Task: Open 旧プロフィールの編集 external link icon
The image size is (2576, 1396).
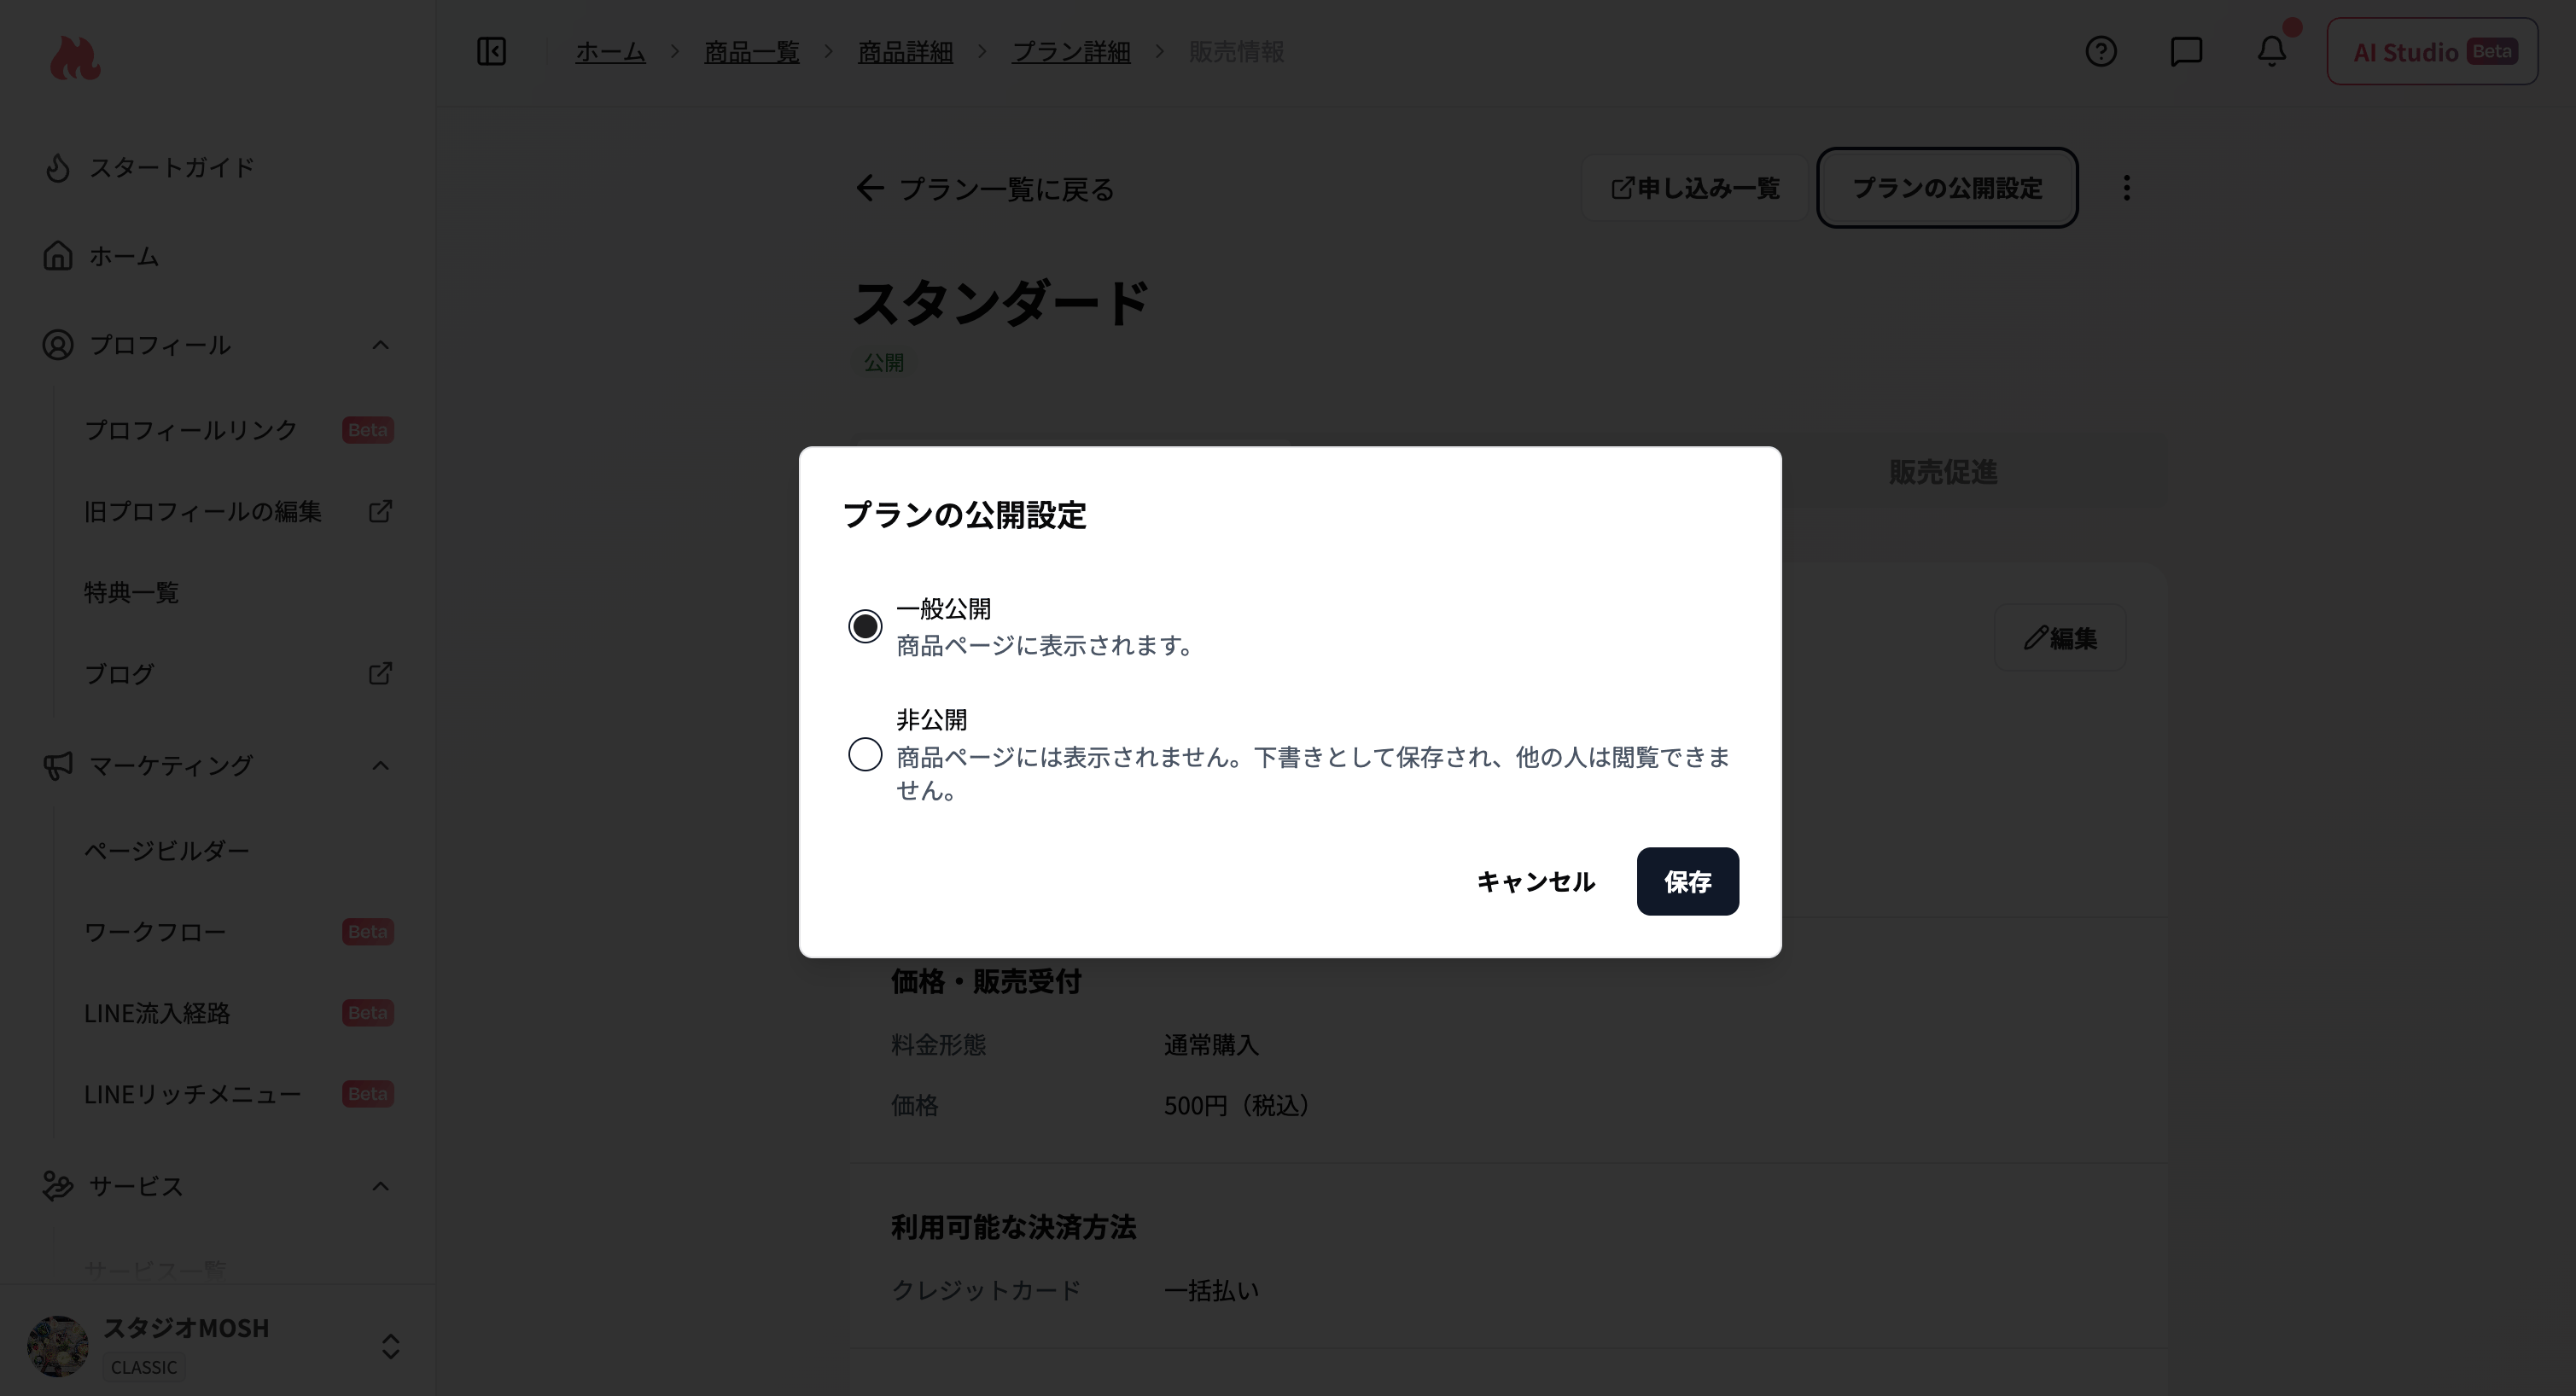Action: coord(380,511)
